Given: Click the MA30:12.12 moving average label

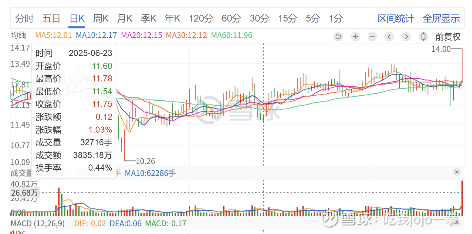Looking at the screenshot, I should tap(186, 35).
